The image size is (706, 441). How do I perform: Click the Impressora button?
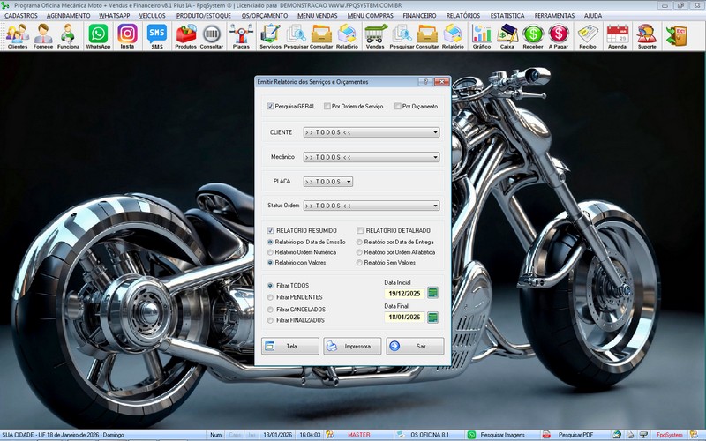tap(352, 346)
